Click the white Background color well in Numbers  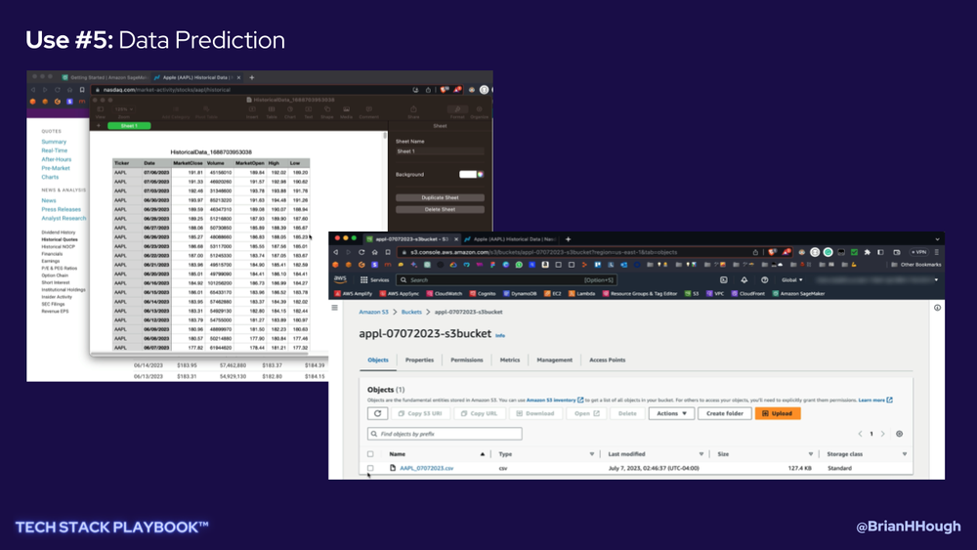click(x=467, y=175)
